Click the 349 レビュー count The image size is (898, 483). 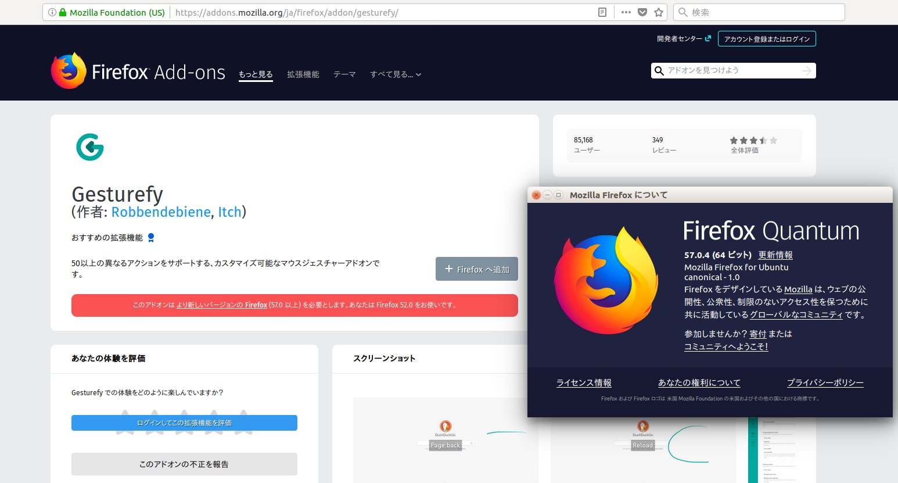[664, 145]
